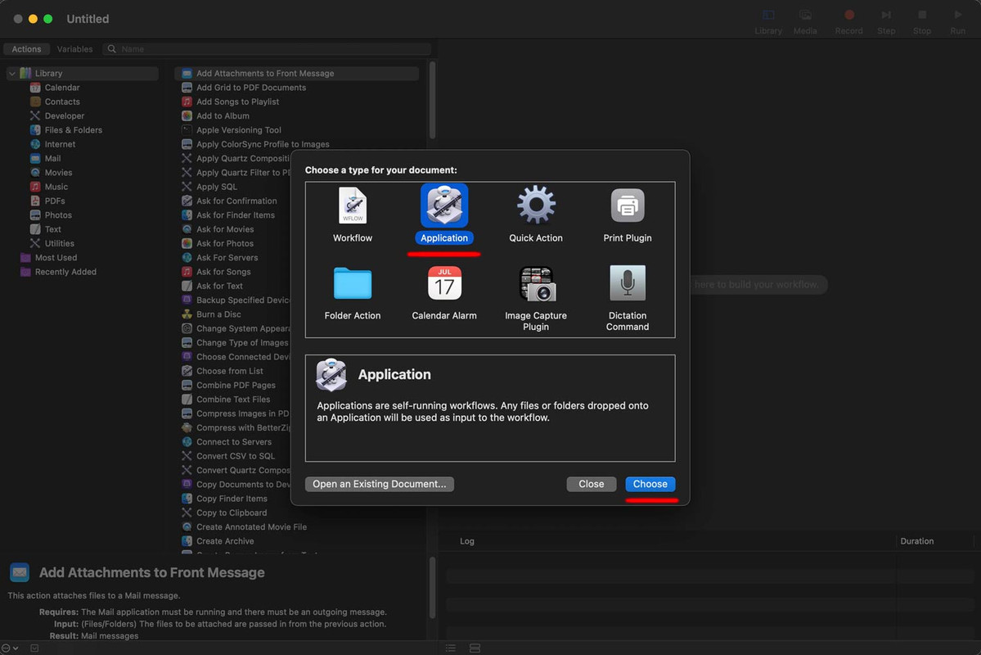Select Add Attachments to Front Message action

pyautogui.click(x=296, y=73)
